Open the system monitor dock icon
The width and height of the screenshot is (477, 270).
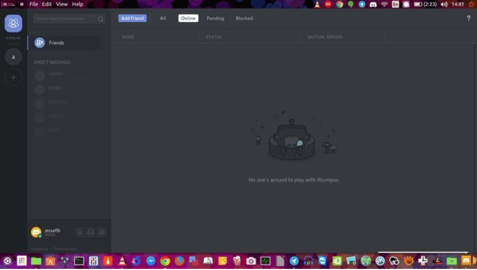265,261
